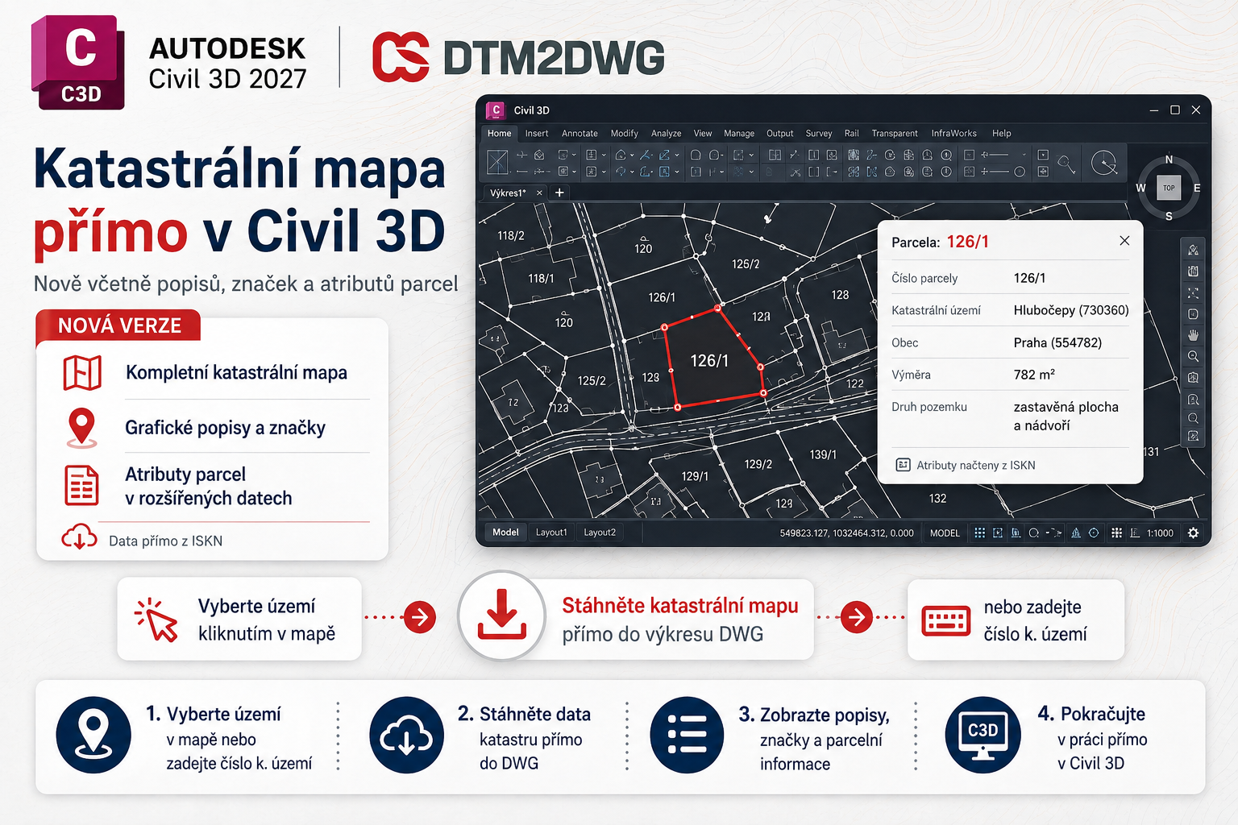Close the Parcela 126/1 info popup

(1124, 241)
